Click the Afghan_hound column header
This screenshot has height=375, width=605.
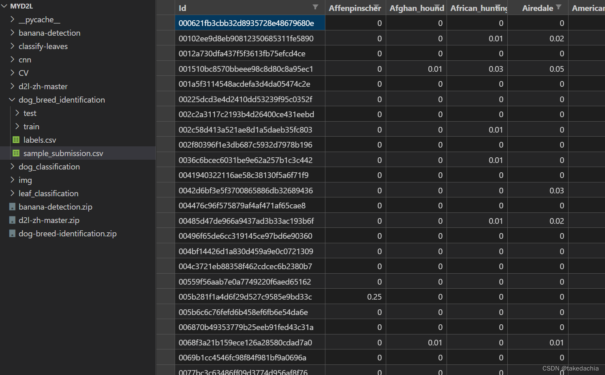pos(416,8)
